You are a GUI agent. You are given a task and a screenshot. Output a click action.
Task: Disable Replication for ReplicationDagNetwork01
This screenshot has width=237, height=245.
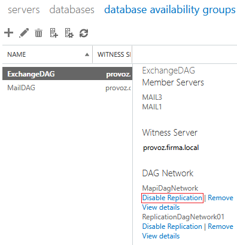pyautogui.click(x=172, y=226)
